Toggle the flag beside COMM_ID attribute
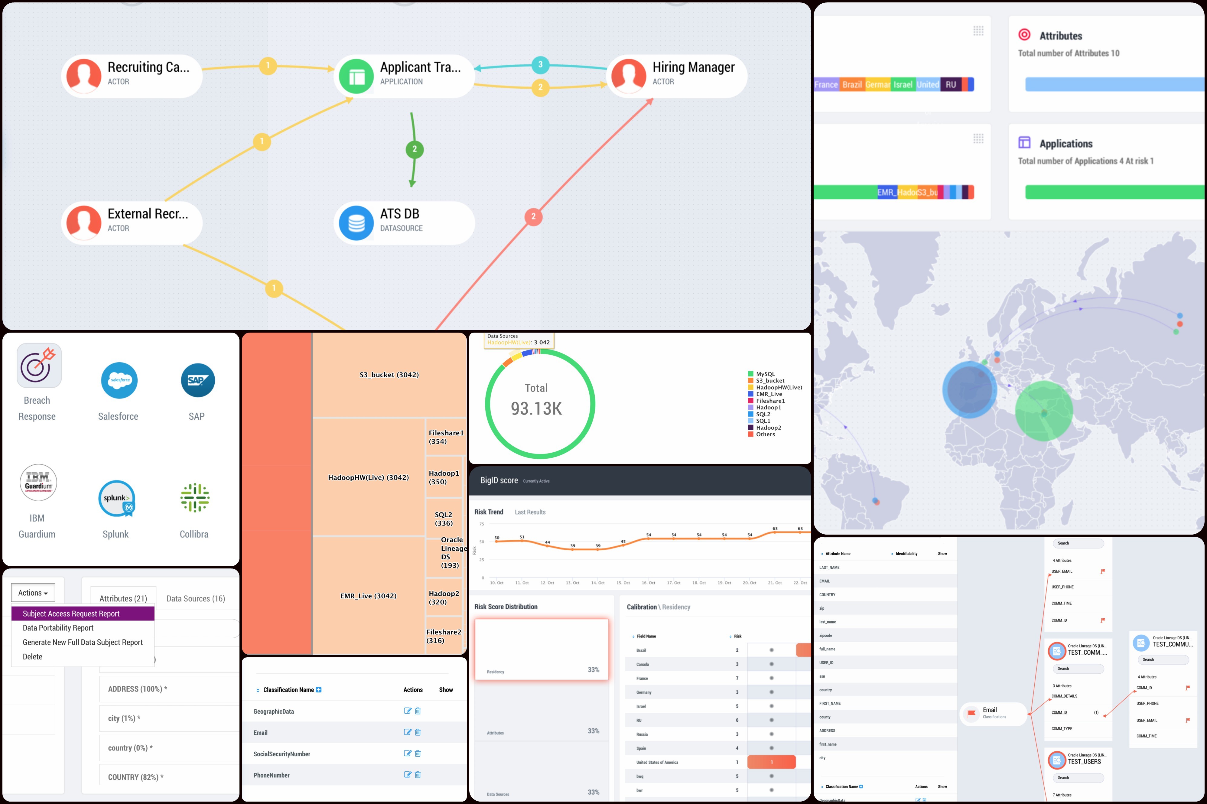Image resolution: width=1207 pixels, height=804 pixels. [x=1102, y=620]
